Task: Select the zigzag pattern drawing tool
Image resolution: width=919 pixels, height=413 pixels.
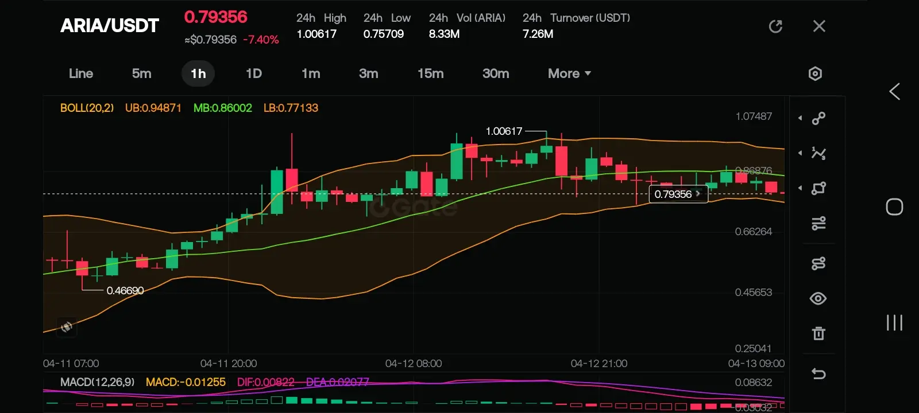Action: tap(818, 153)
